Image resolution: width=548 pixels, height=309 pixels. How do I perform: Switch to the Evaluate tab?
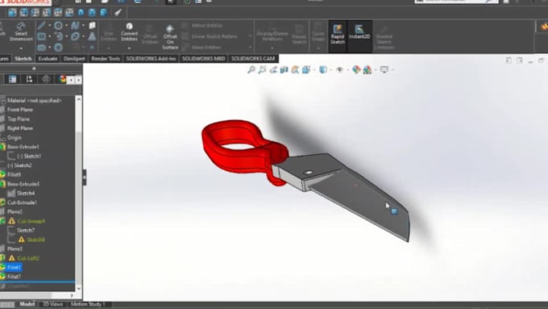click(x=48, y=58)
